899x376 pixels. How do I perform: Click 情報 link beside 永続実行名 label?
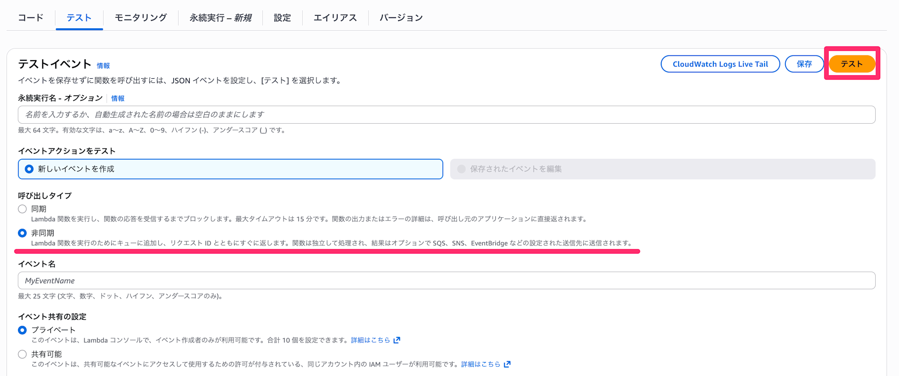click(x=118, y=98)
